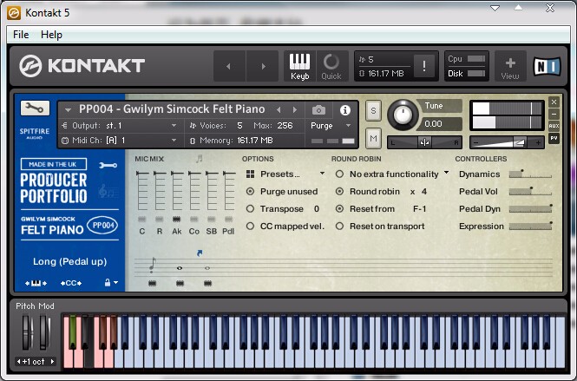
Task: Toggle Purge unused option
Action: pyautogui.click(x=250, y=192)
